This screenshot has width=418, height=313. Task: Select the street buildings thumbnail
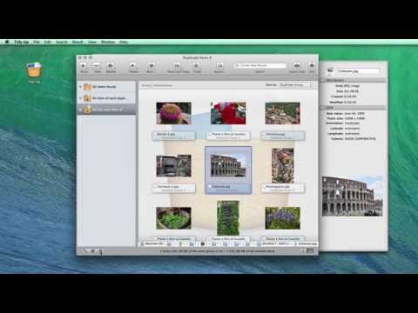(173, 166)
